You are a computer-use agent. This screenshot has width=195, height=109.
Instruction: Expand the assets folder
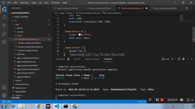click(x=13, y=81)
